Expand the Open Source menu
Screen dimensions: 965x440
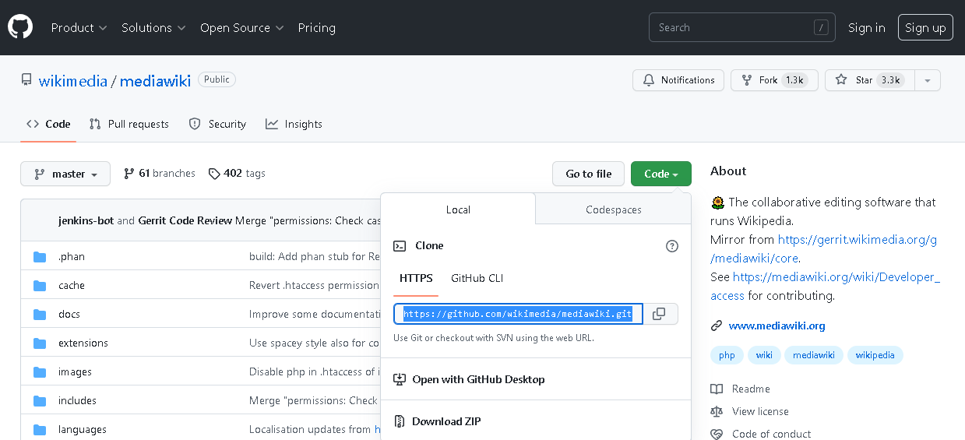(242, 28)
